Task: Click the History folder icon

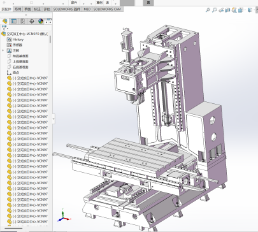Action: [x=10, y=40]
